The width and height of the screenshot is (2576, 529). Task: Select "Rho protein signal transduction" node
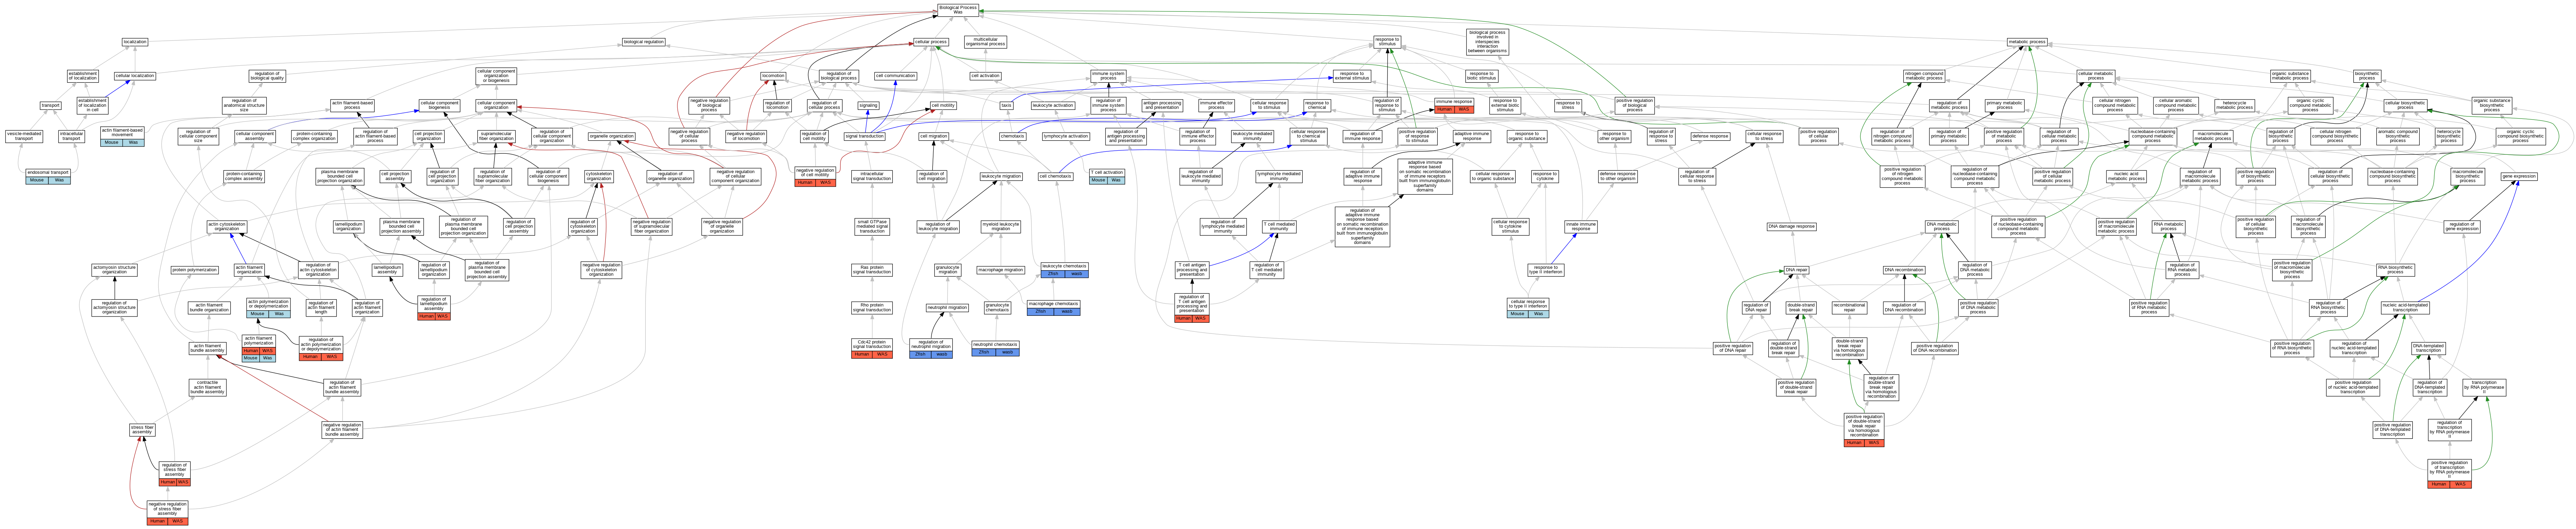click(x=872, y=308)
